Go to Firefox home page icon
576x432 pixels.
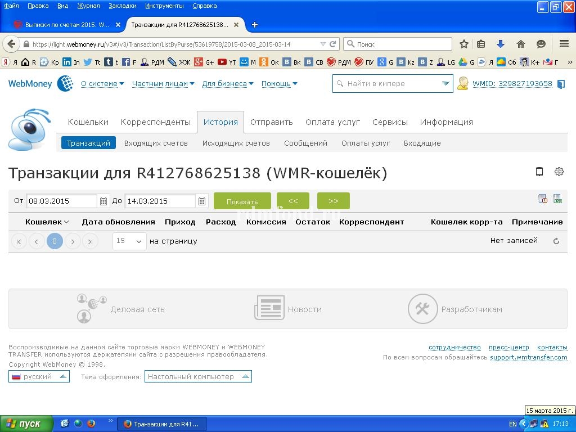520,44
